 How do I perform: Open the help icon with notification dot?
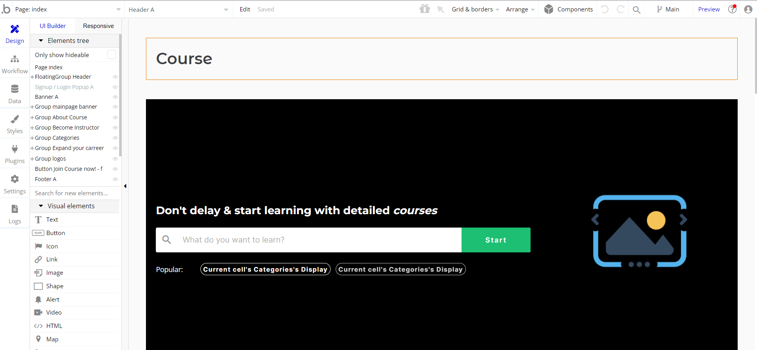click(733, 9)
